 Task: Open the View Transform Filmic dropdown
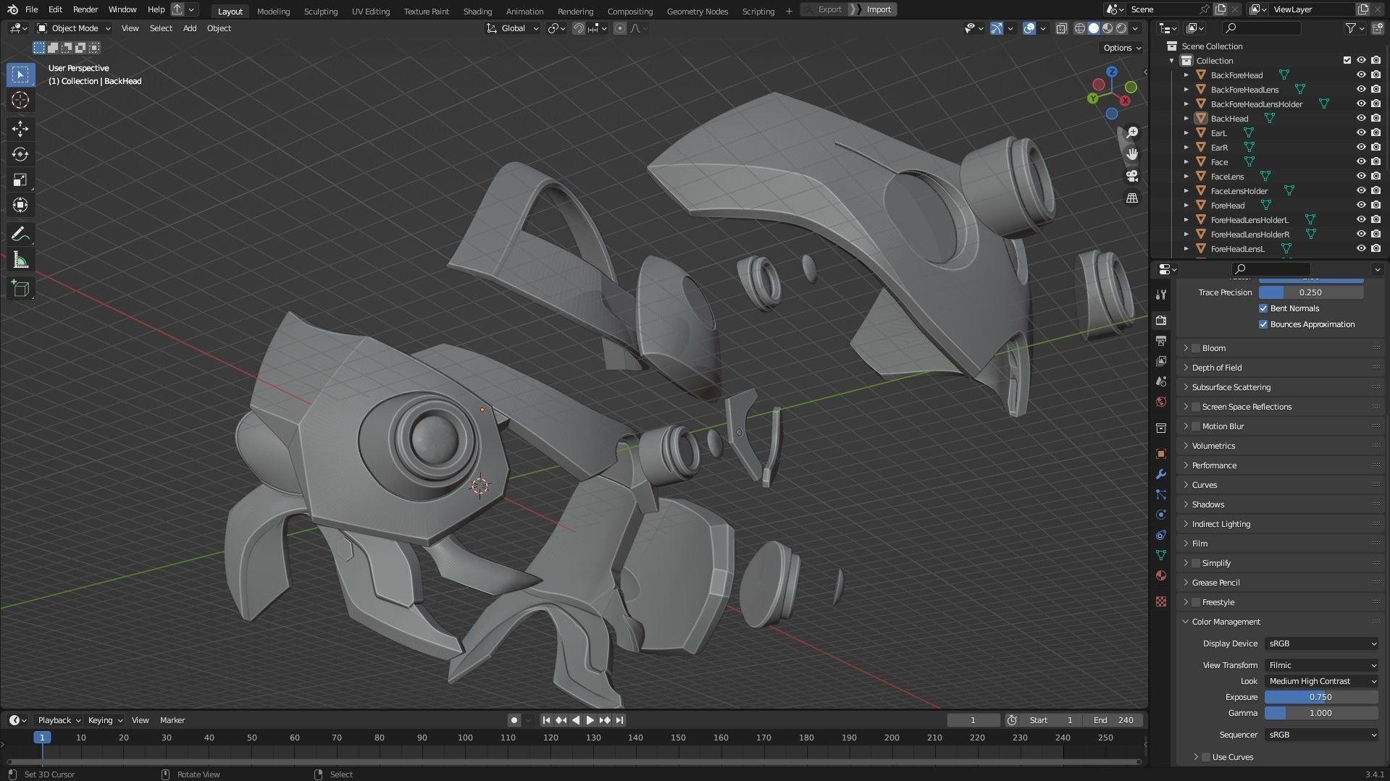(x=1321, y=665)
